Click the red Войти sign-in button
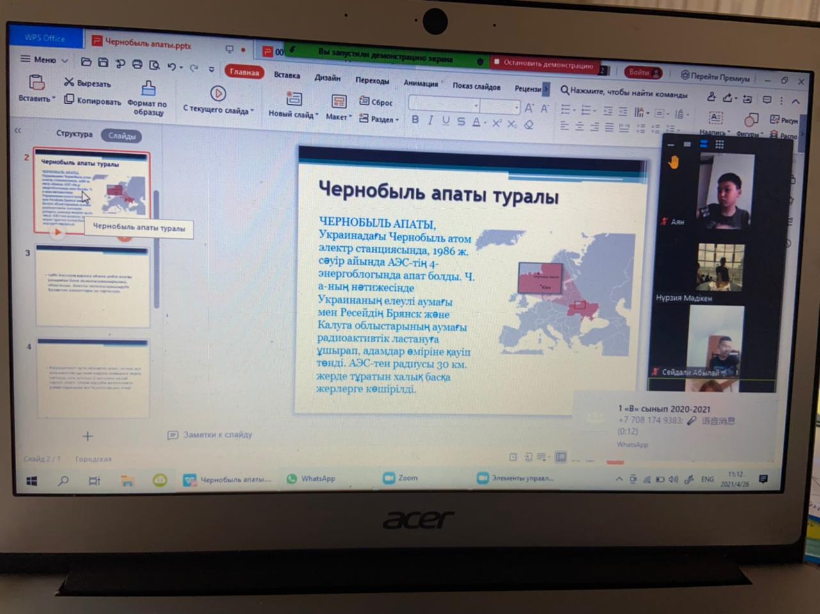This screenshot has width=820, height=614. click(x=643, y=72)
